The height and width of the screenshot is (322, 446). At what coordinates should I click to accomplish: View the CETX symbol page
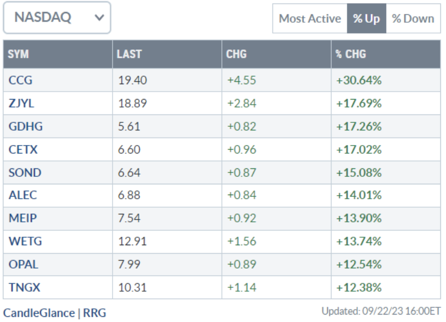23,150
